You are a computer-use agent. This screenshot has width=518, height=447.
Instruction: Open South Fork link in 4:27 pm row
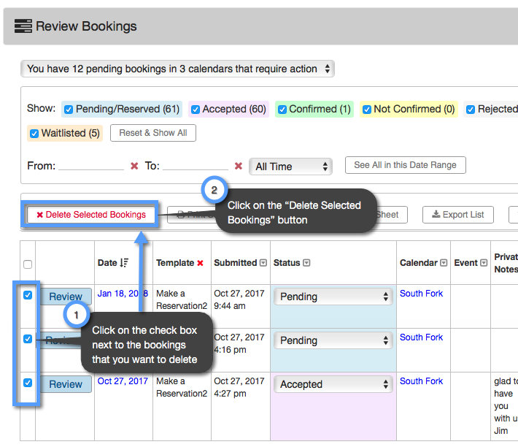pyautogui.click(x=421, y=381)
